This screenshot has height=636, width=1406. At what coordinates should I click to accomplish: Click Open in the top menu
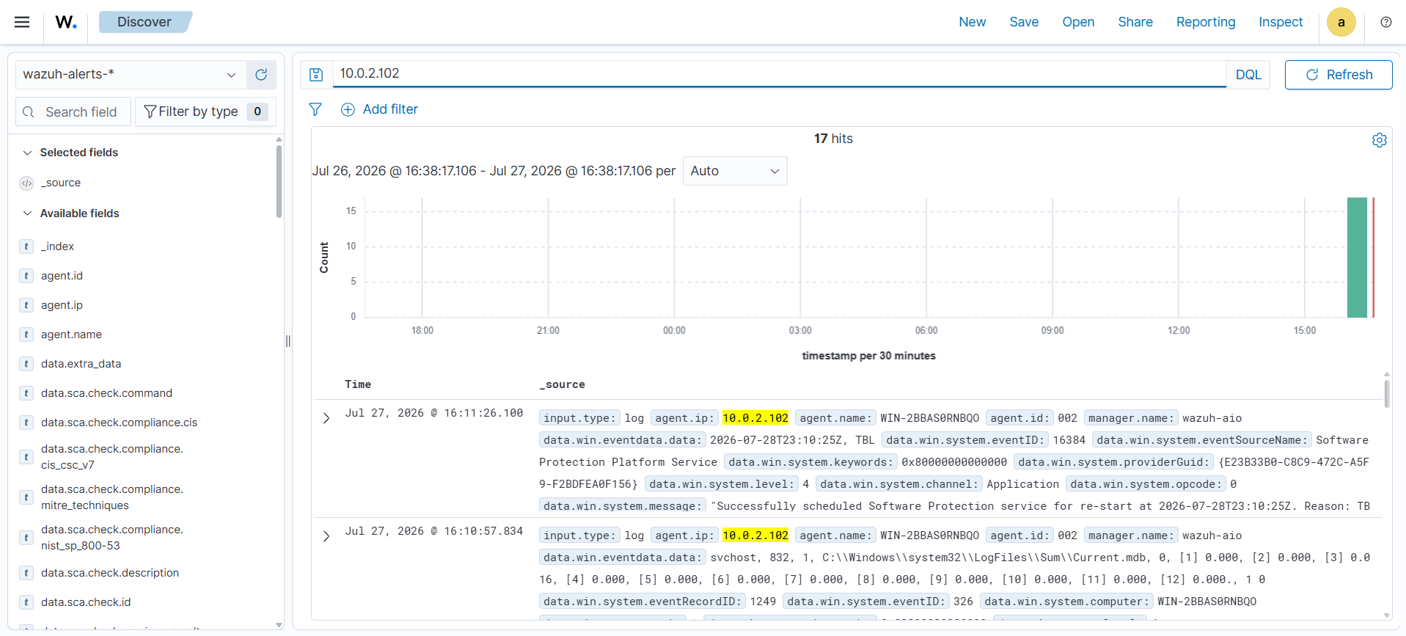click(1078, 22)
